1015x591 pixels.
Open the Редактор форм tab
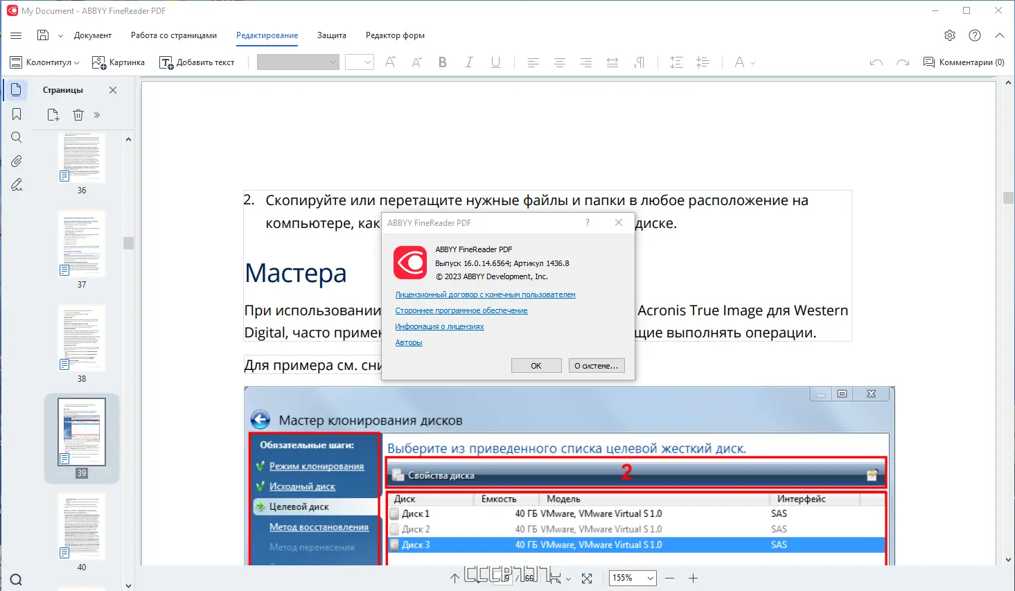pos(394,35)
